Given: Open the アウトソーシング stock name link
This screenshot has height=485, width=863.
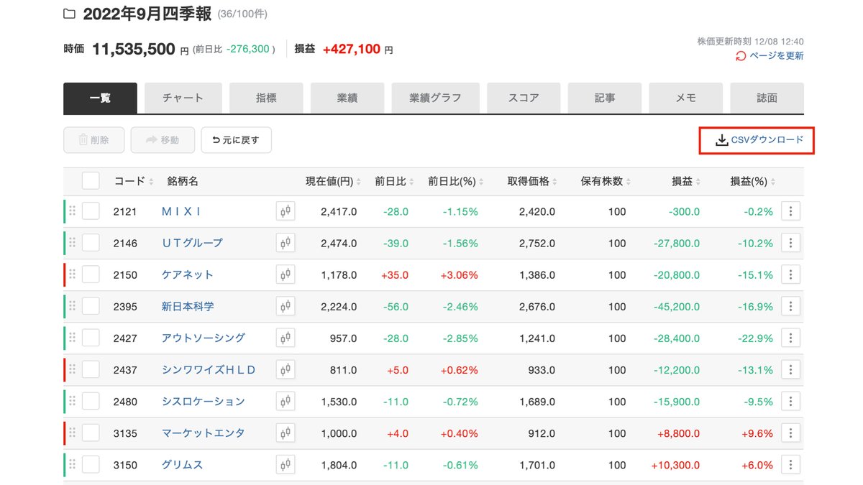Looking at the screenshot, I should [x=204, y=338].
